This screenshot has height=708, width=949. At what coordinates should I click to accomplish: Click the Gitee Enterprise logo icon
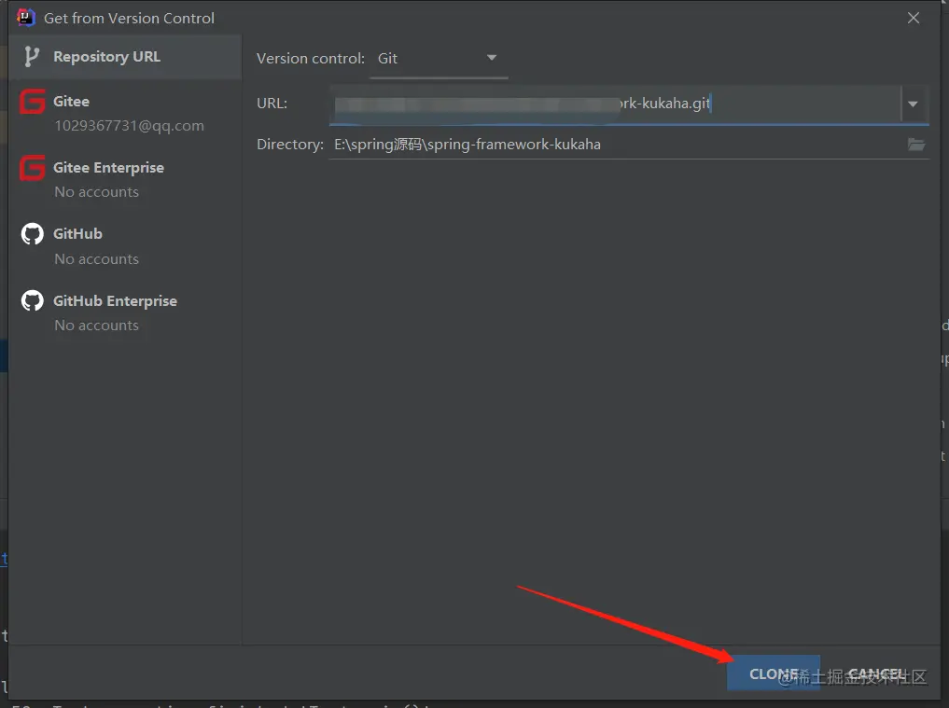(32, 168)
